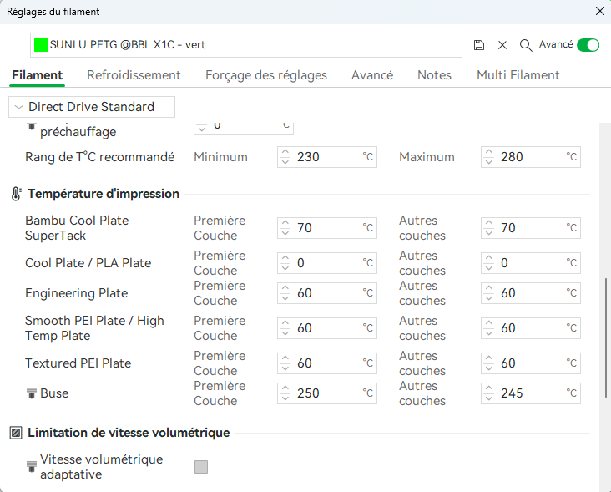Open the SUNLU PETG preset selector
611x492 pixels.
tap(250, 45)
